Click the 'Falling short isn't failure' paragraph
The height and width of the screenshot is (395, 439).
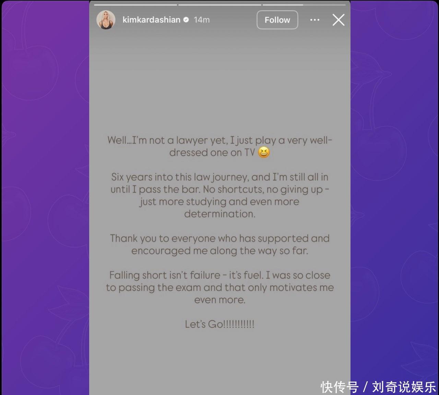pyautogui.click(x=219, y=287)
